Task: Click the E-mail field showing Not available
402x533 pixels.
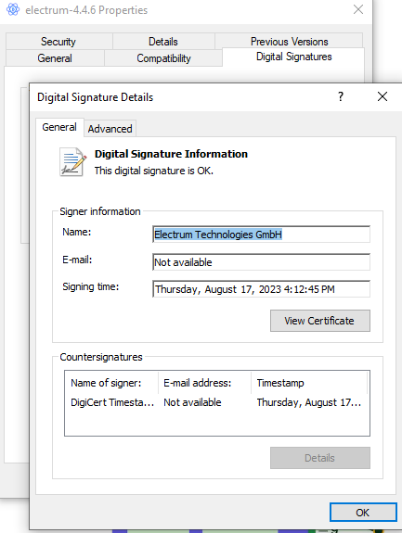Action: [x=261, y=262]
